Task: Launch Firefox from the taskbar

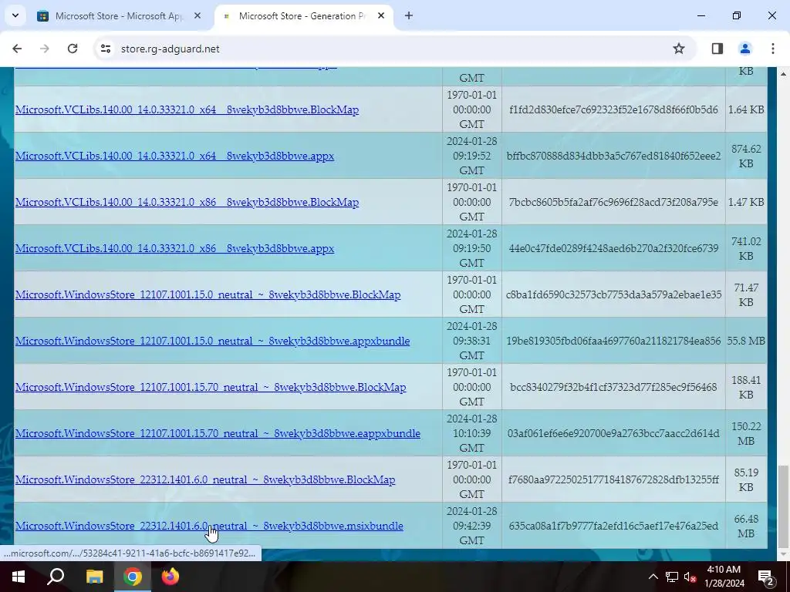Action: tap(170, 577)
